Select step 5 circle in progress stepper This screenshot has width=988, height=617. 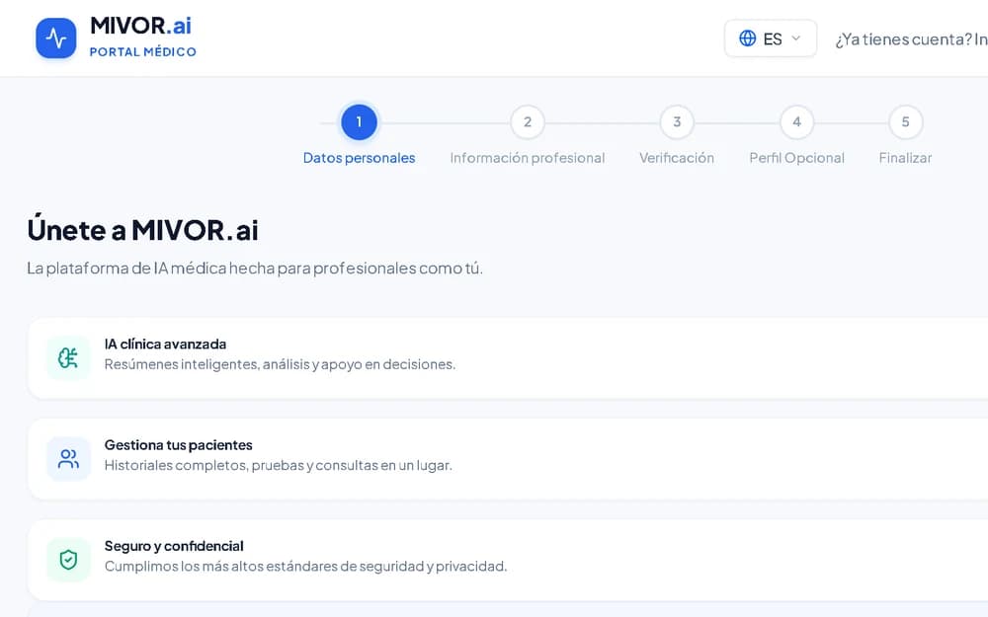(x=905, y=122)
